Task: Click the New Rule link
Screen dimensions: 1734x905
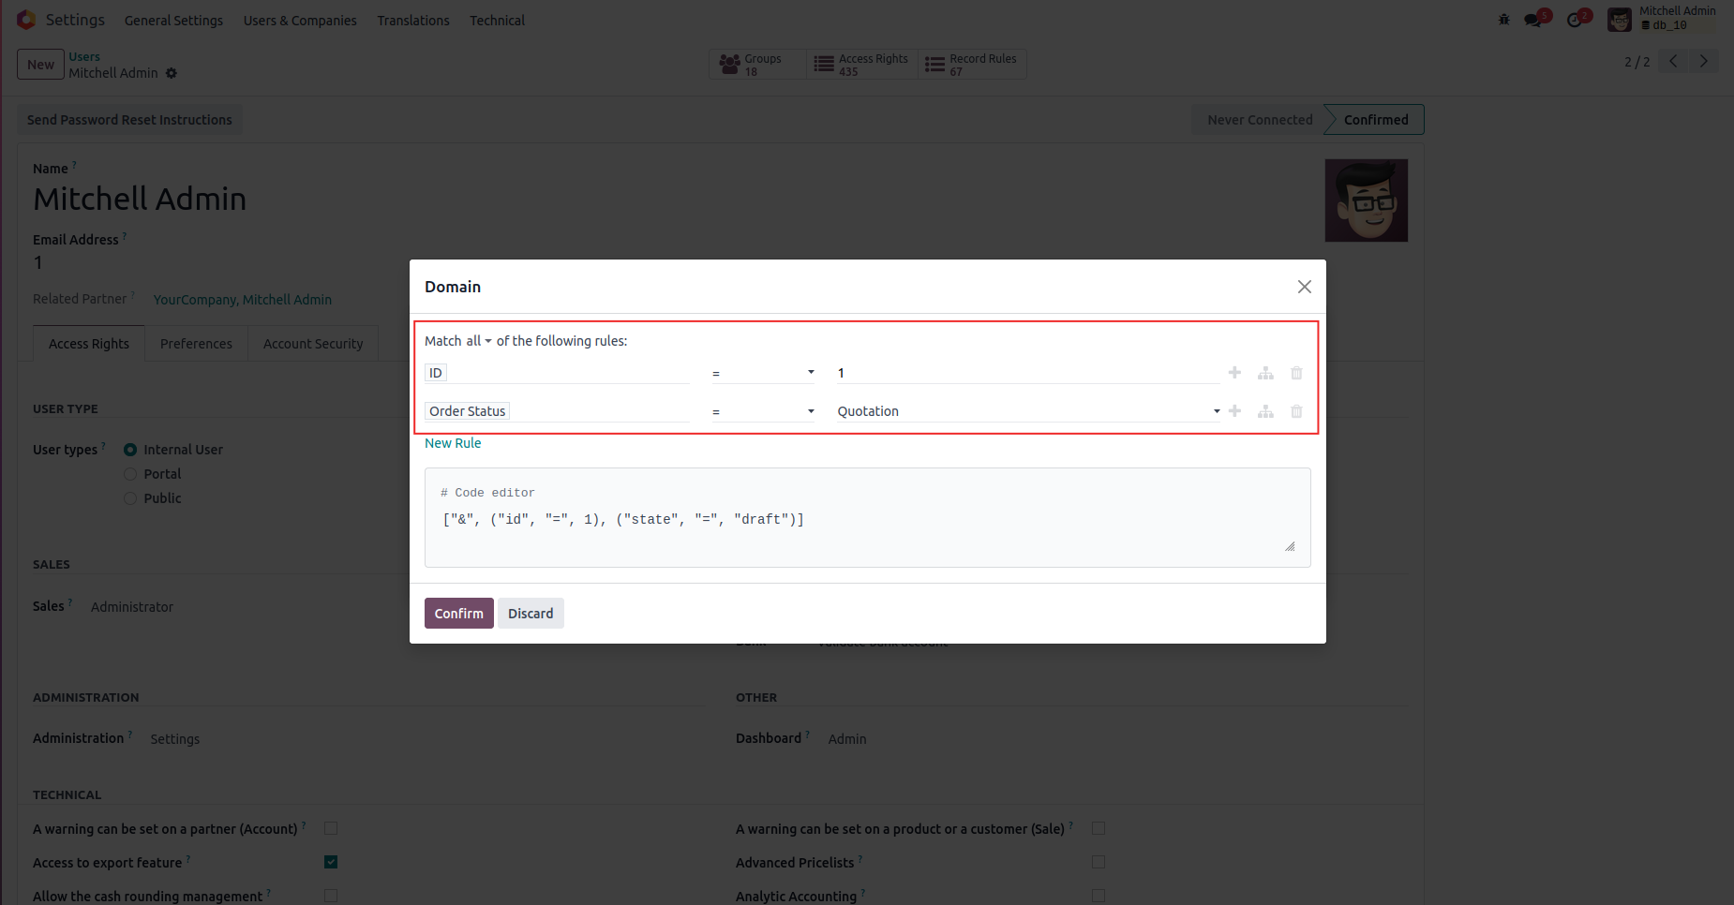Action: pos(453,443)
